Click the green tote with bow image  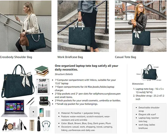18,81
